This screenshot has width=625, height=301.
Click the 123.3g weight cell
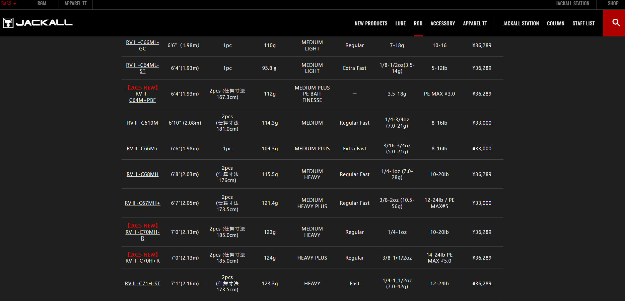coord(270,284)
